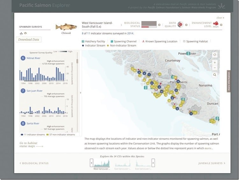
Task: Toggle Non-Indicator Stream markers
Action: click(122, 46)
